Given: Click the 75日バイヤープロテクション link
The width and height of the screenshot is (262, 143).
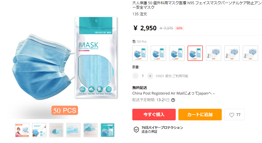Looking at the screenshot, I should [x=162, y=128].
